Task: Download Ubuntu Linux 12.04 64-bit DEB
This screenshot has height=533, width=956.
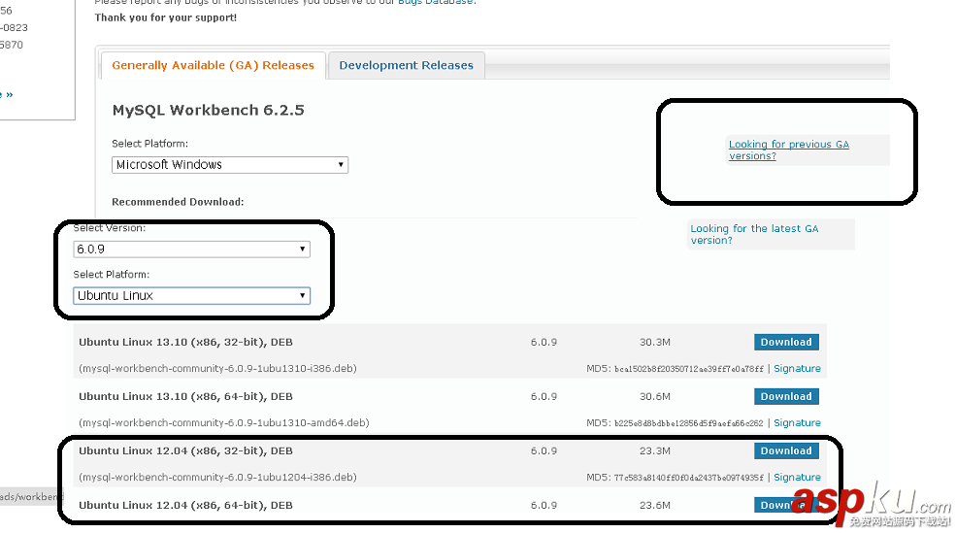Action: tap(786, 505)
